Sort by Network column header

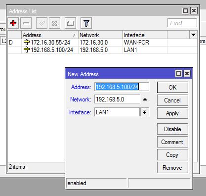(100, 35)
